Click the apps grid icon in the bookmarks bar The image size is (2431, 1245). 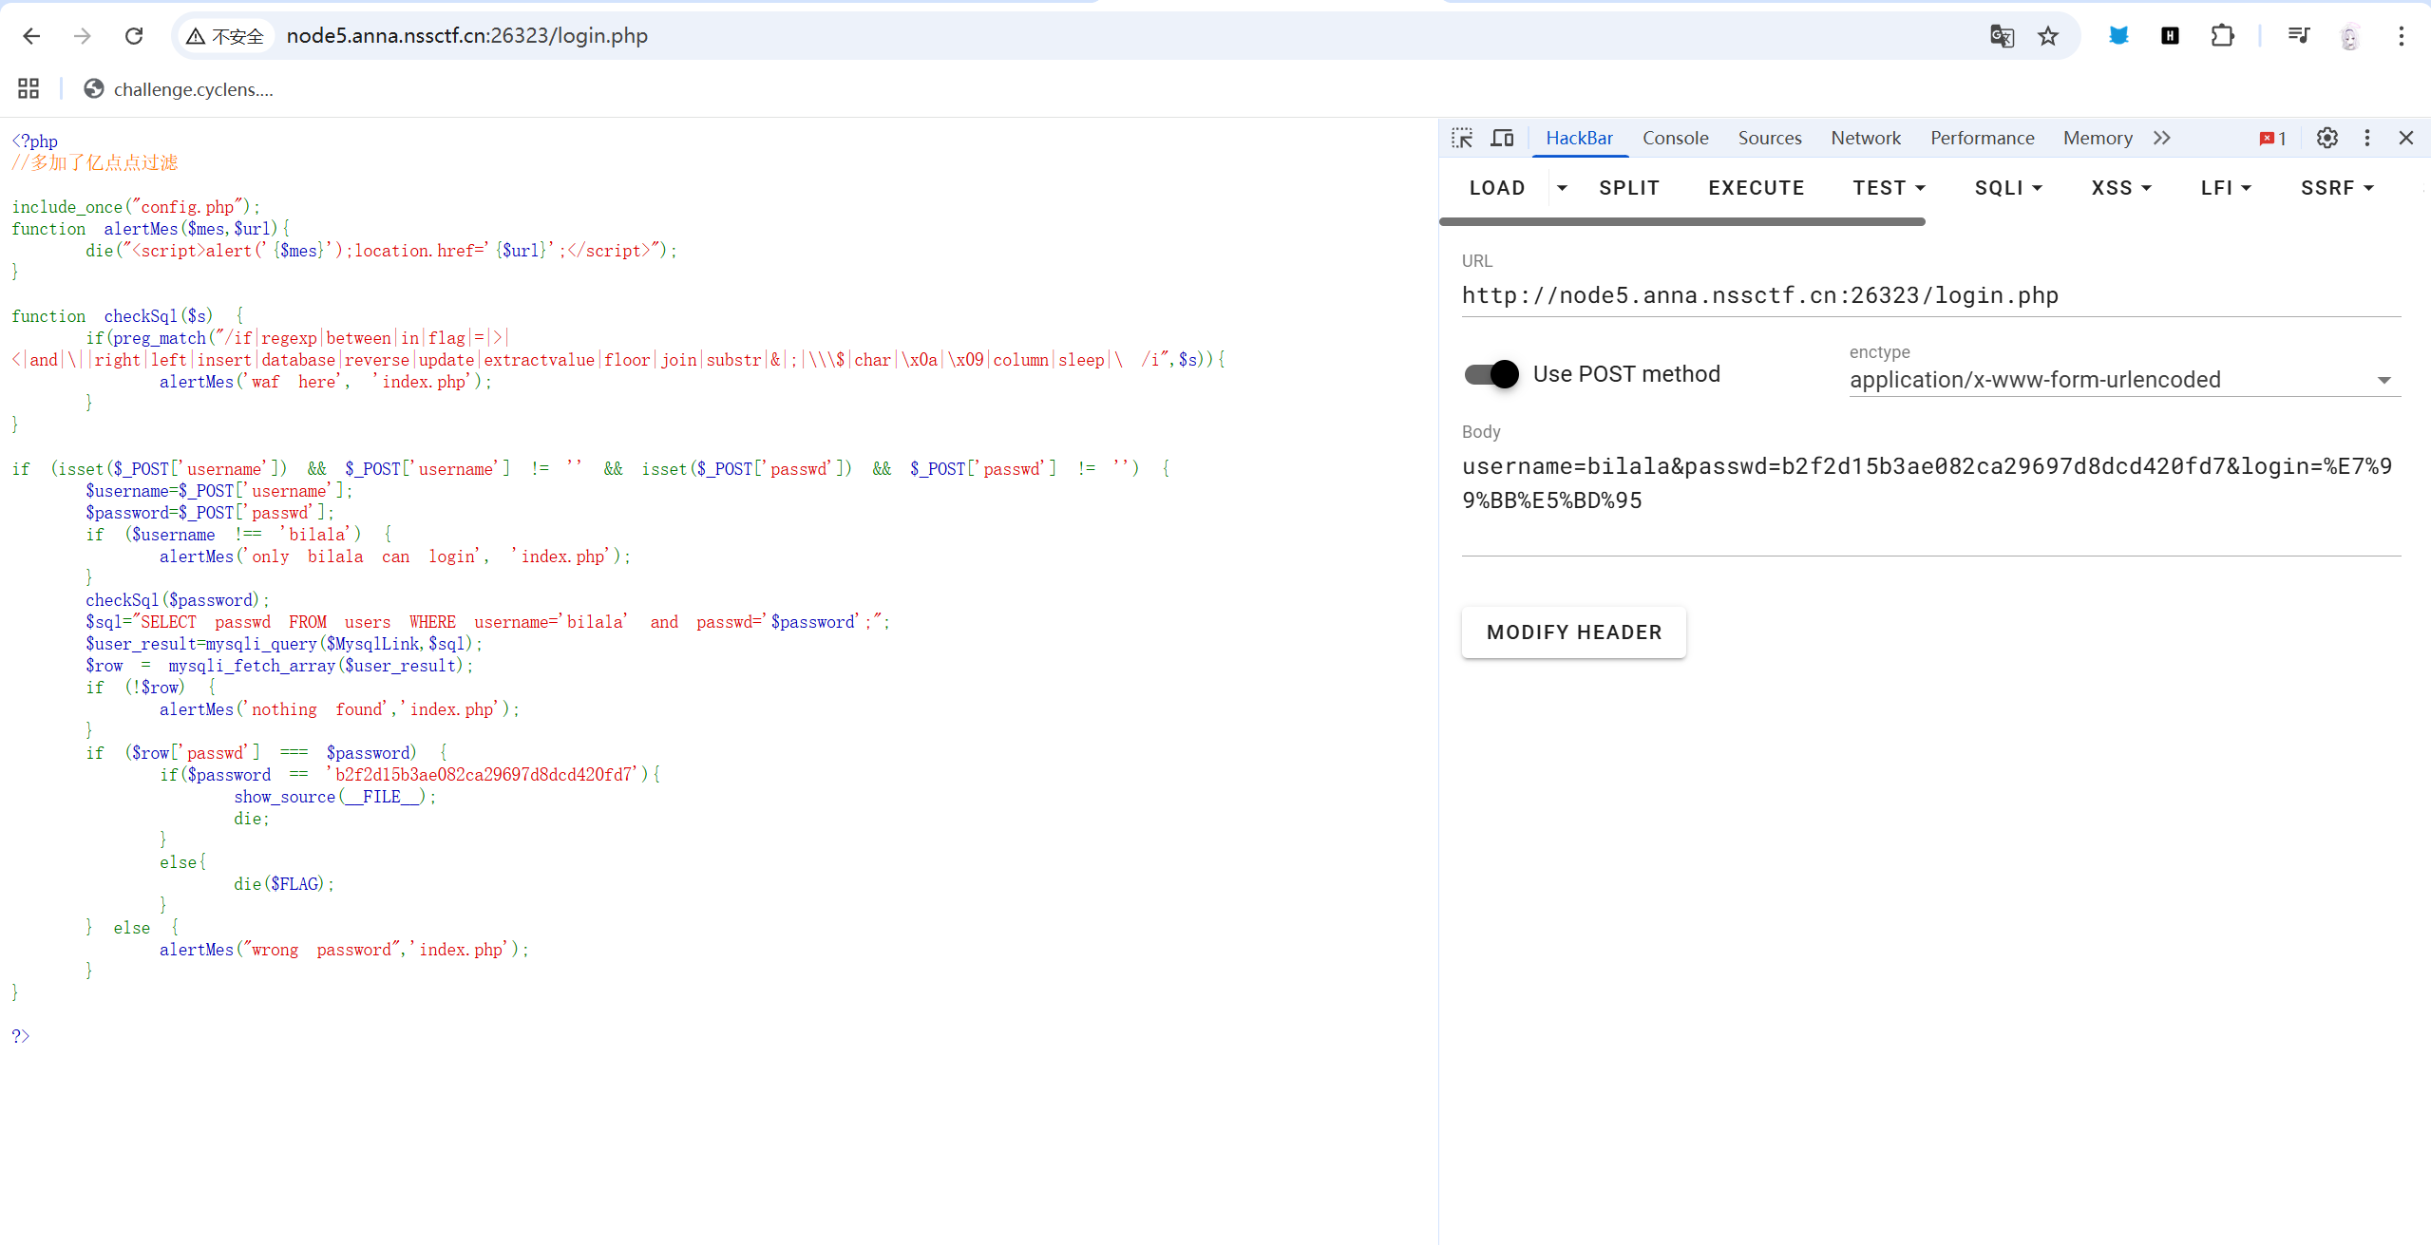(x=28, y=89)
